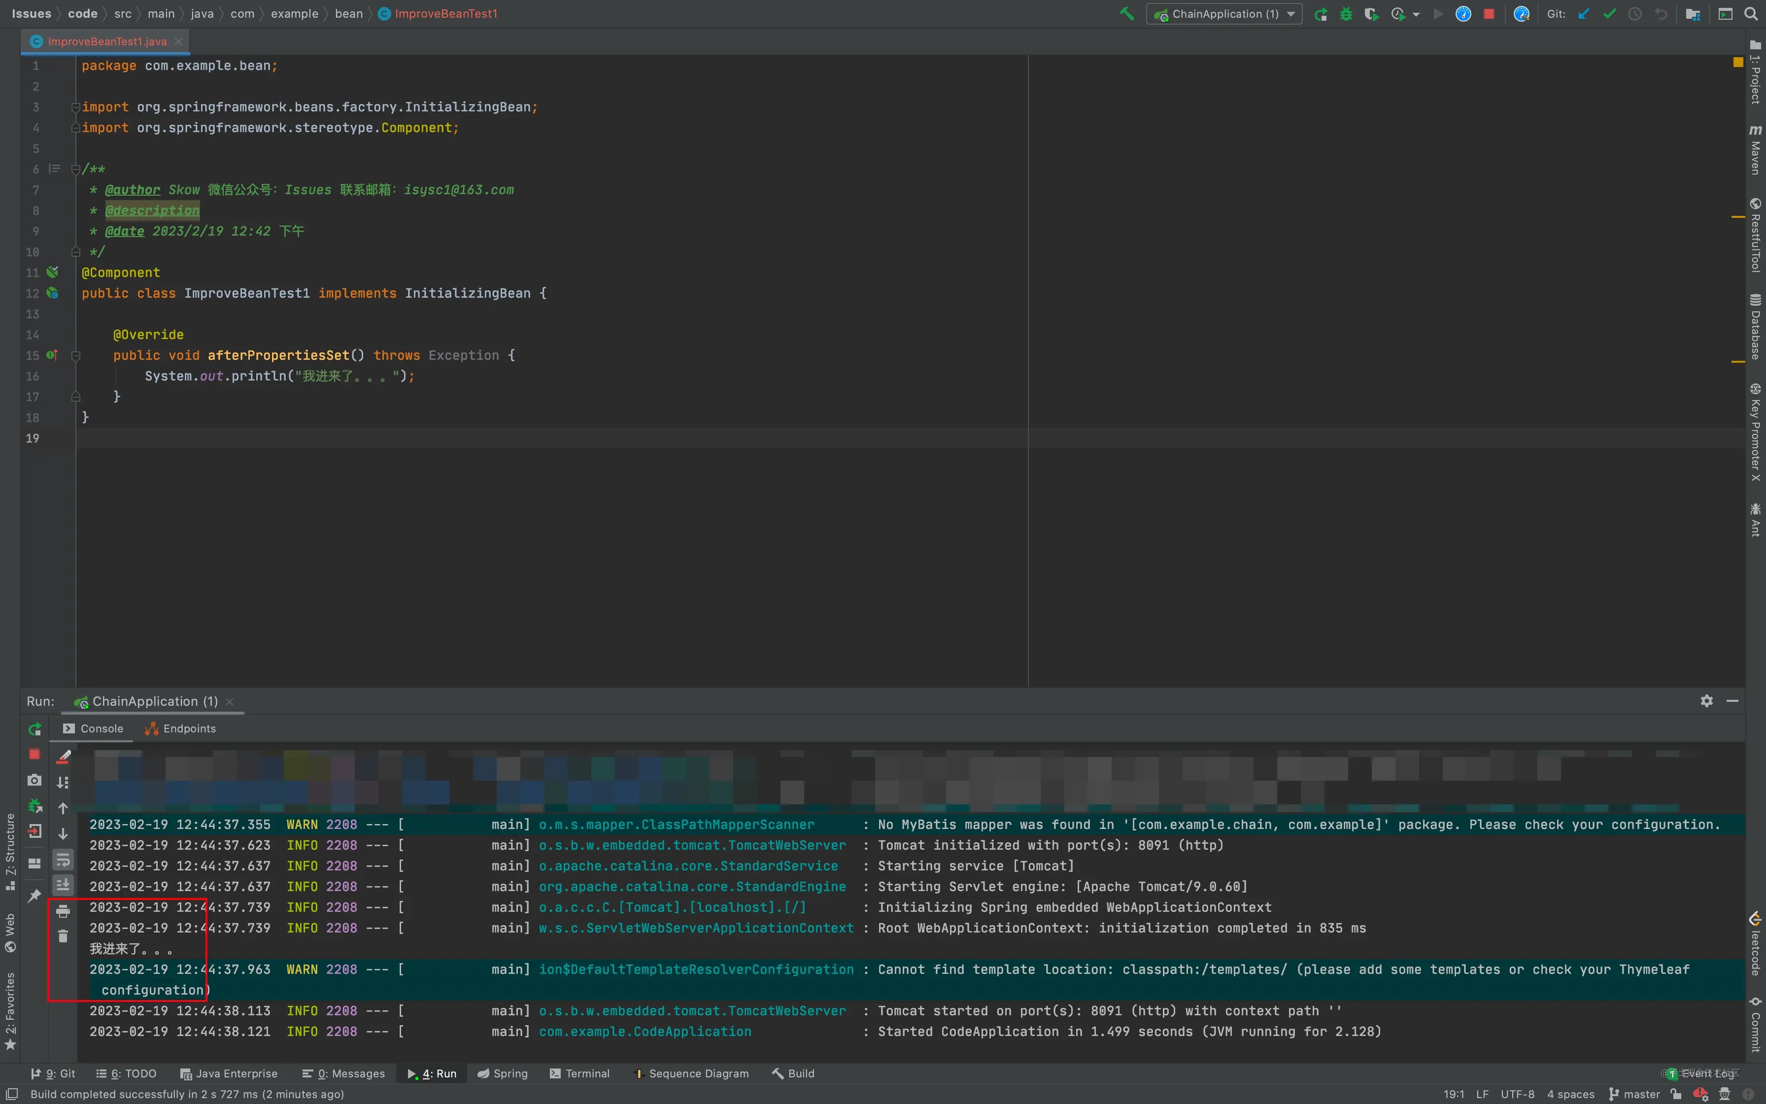Click the Down the Stack Trace arrow

[x=64, y=834]
